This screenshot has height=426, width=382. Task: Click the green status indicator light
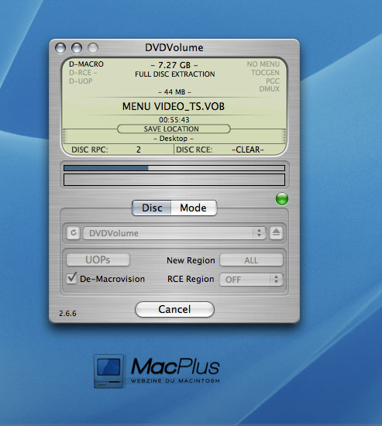tap(282, 199)
